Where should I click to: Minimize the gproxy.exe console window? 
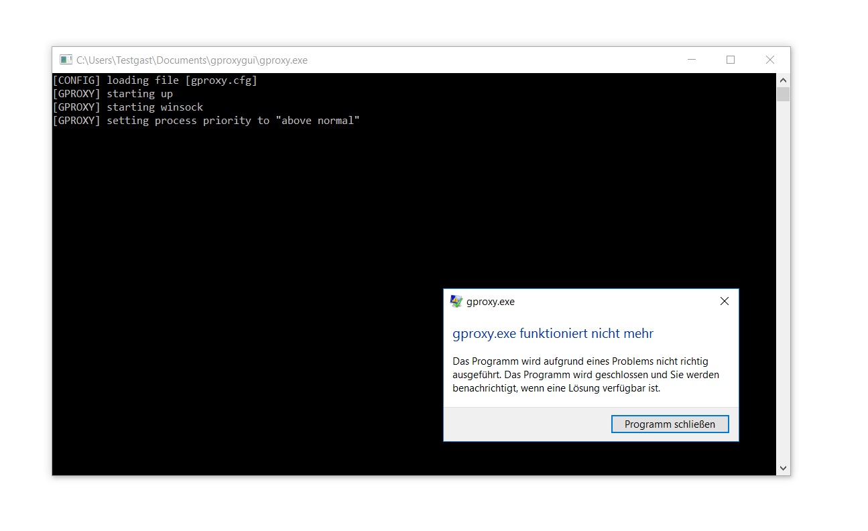[692, 60]
